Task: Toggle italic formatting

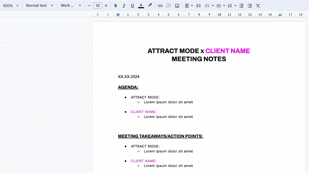Action: tap(124, 6)
